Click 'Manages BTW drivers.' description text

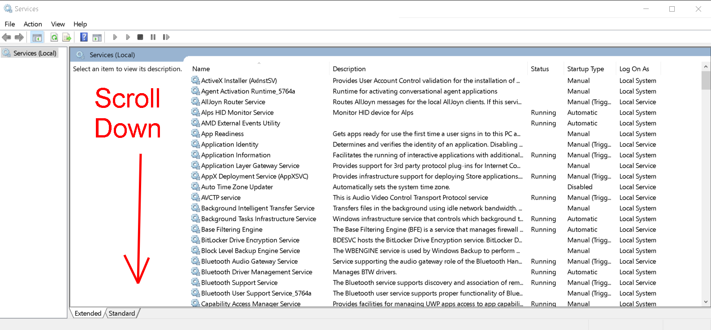coord(365,272)
